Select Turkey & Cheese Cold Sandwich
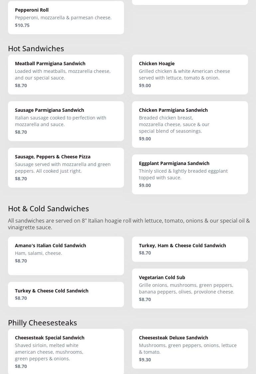Viewport: 256px width, 374px height. [66, 294]
